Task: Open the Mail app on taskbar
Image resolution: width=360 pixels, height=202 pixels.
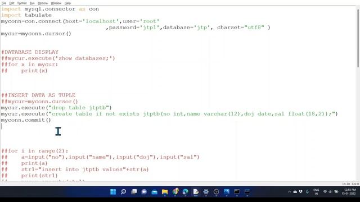Action: [x=155, y=192]
